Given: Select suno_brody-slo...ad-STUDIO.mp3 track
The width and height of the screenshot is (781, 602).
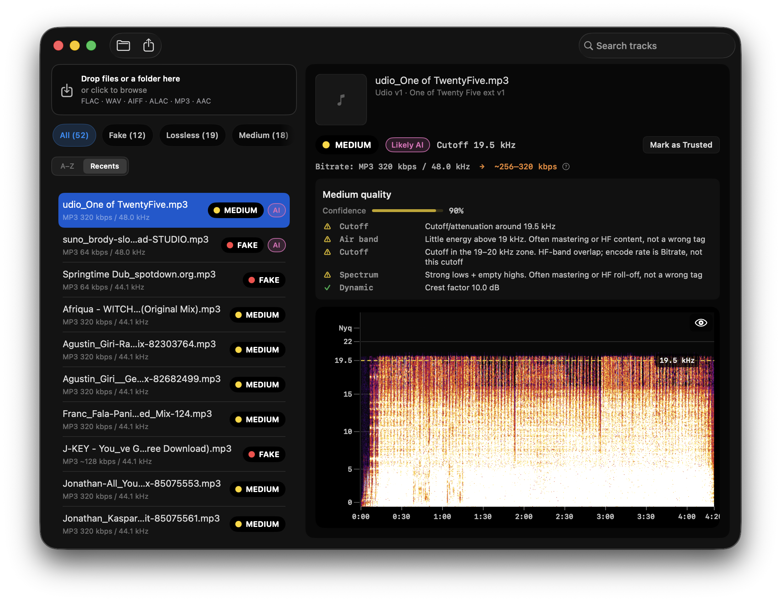Looking at the screenshot, I should pos(174,245).
